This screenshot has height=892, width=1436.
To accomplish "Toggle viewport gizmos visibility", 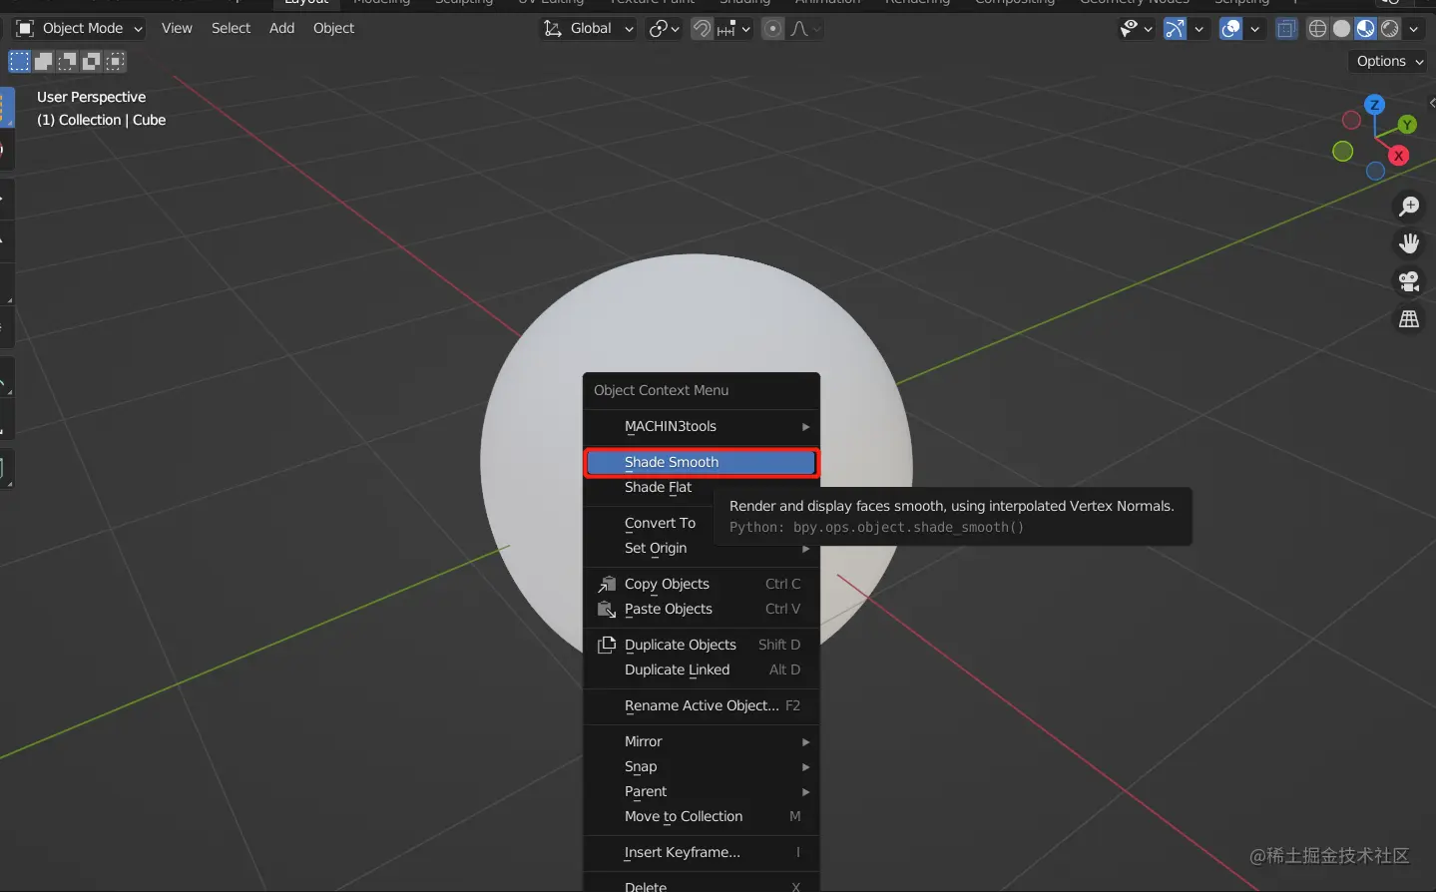I will pos(1175,29).
